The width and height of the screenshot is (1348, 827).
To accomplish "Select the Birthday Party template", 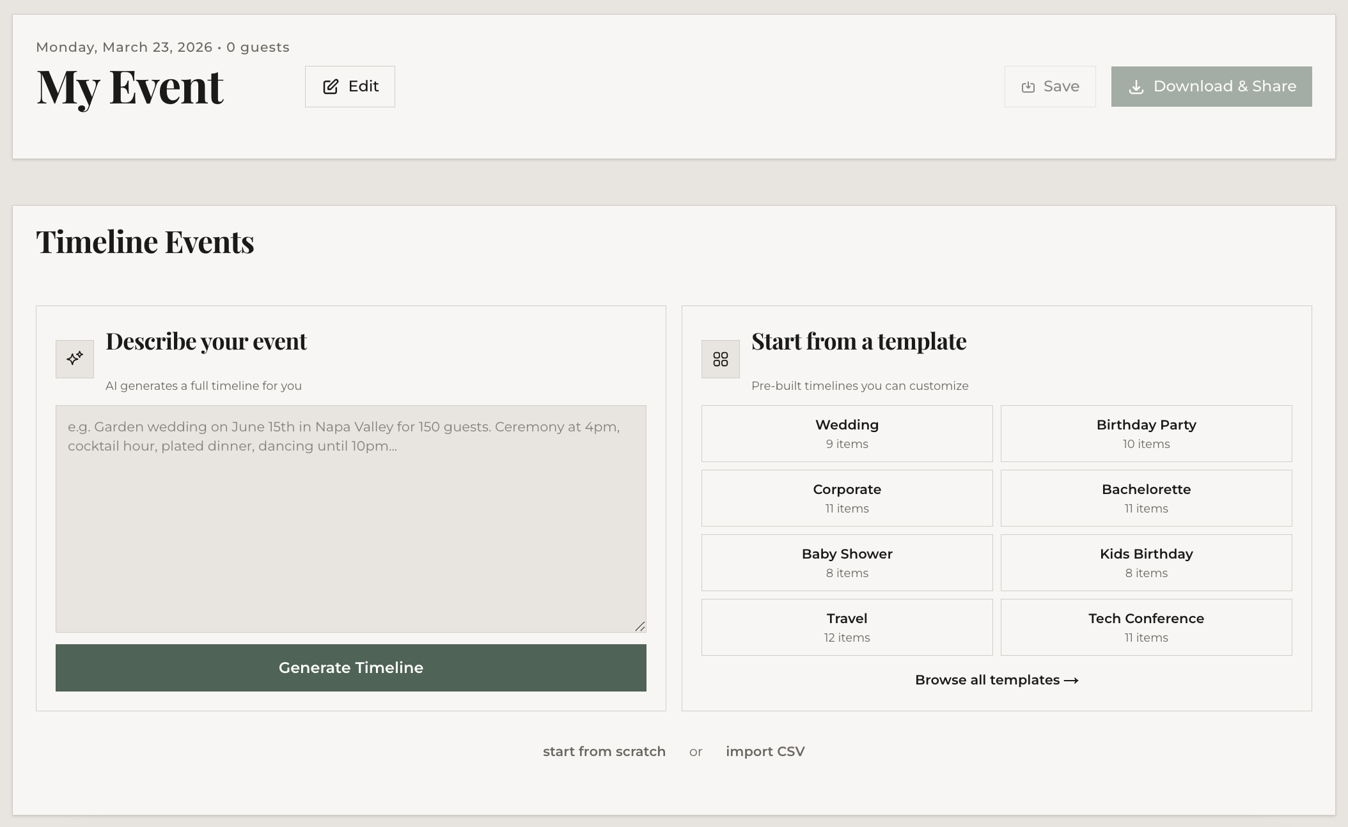I will coord(1146,433).
